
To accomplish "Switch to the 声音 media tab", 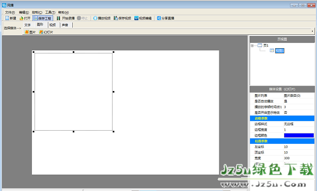I will point(65,25).
